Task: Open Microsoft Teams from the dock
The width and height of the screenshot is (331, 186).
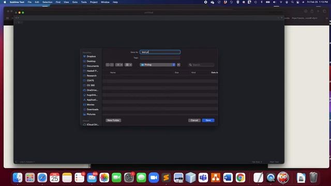Action: pos(203,178)
